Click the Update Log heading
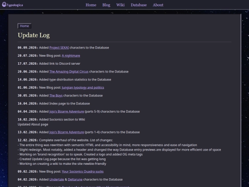The width and height of the screenshot is (249, 187). click(x=34, y=35)
